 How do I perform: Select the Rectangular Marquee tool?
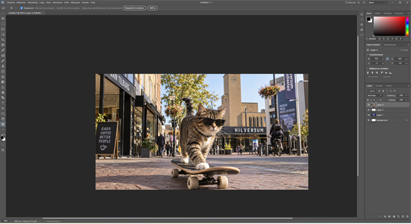[x=3, y=24]
